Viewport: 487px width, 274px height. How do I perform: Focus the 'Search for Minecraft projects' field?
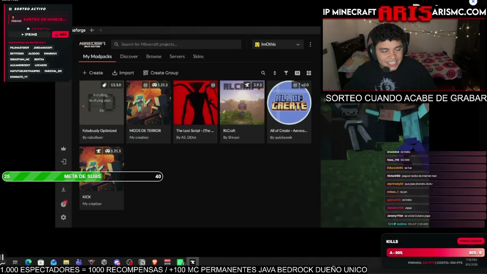176,44
